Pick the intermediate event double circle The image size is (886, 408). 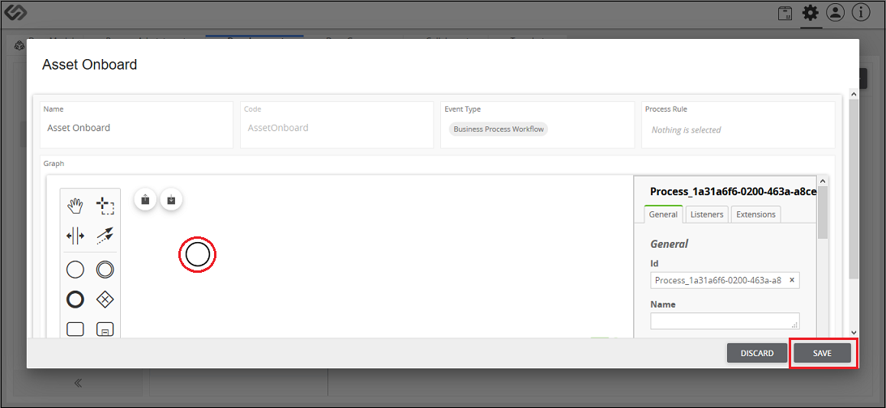pos(105,270)
